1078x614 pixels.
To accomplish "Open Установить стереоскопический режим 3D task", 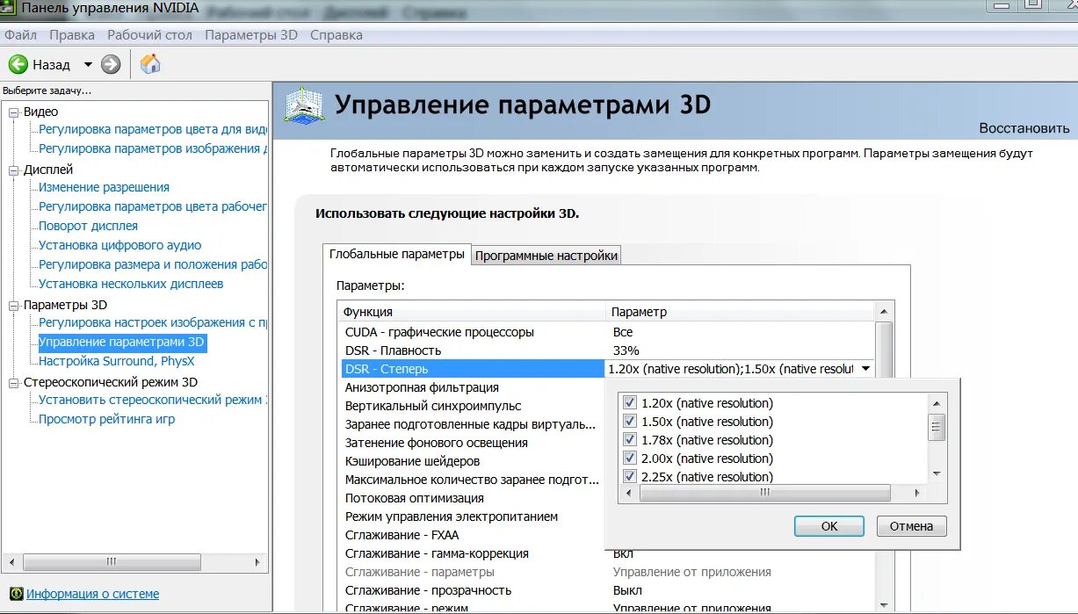I will click(x=153, y=400).
